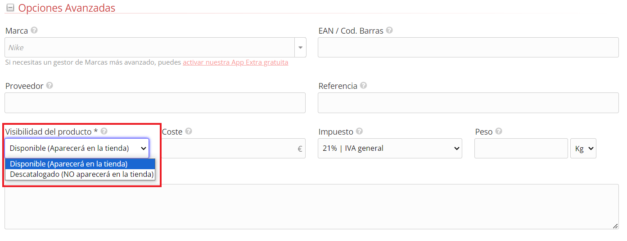Click help icon beside EAN / Cod. Barras
The width and height of the screenshot is (627, 241).
389,31
